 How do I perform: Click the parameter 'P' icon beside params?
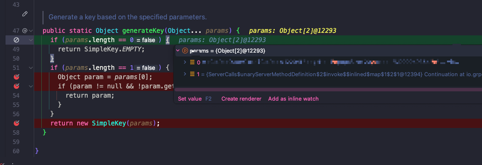pyautogui.click(x=185, y=50)
